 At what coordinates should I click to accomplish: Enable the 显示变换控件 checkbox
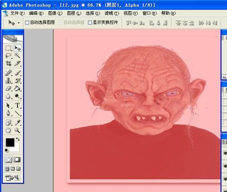pyautogui.click(x=90, y=22)
